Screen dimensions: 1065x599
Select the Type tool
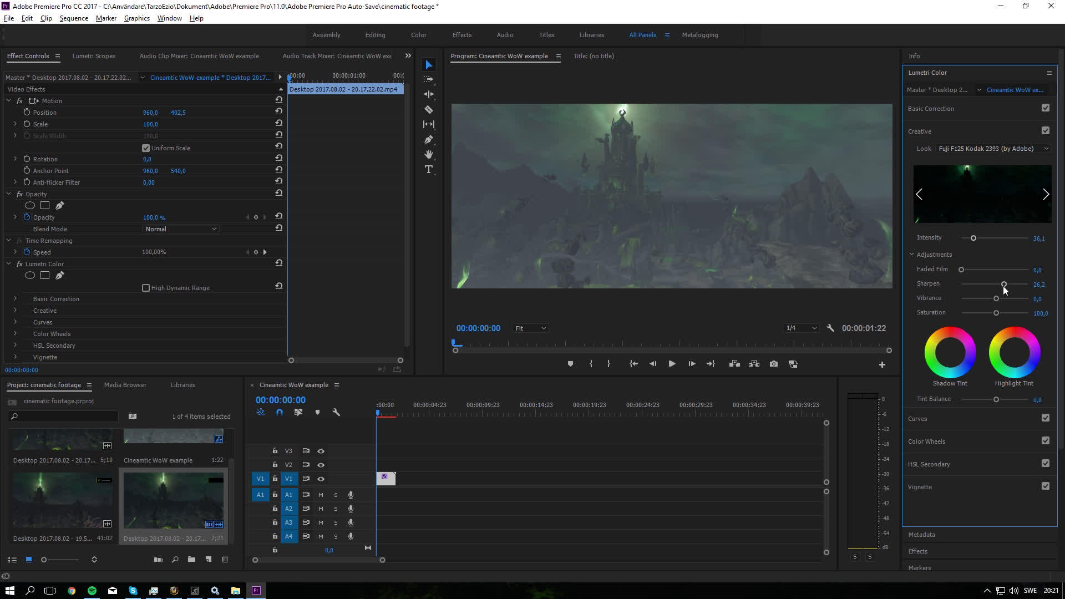428,169
